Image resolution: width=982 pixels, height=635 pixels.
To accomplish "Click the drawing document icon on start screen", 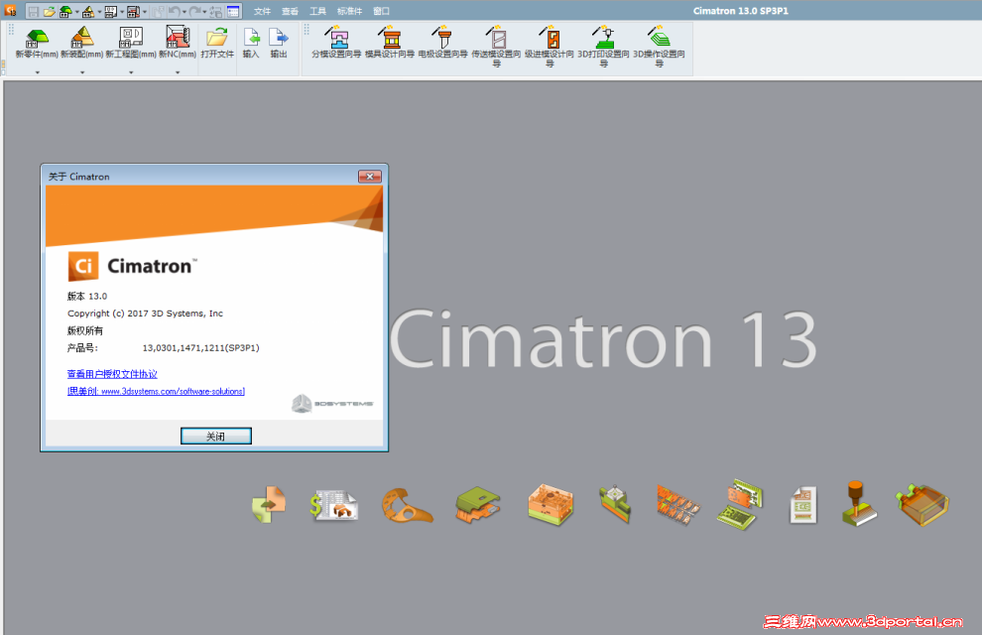I will click(802, 505).
